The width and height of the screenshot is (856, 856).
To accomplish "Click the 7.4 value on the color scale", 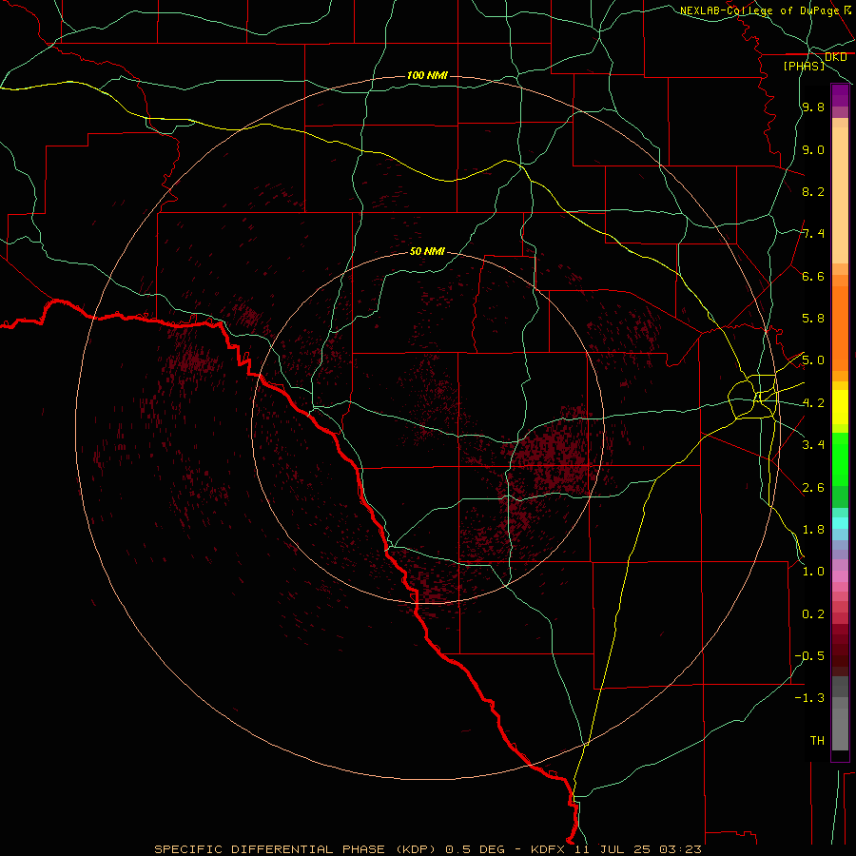I will (813, 234).
